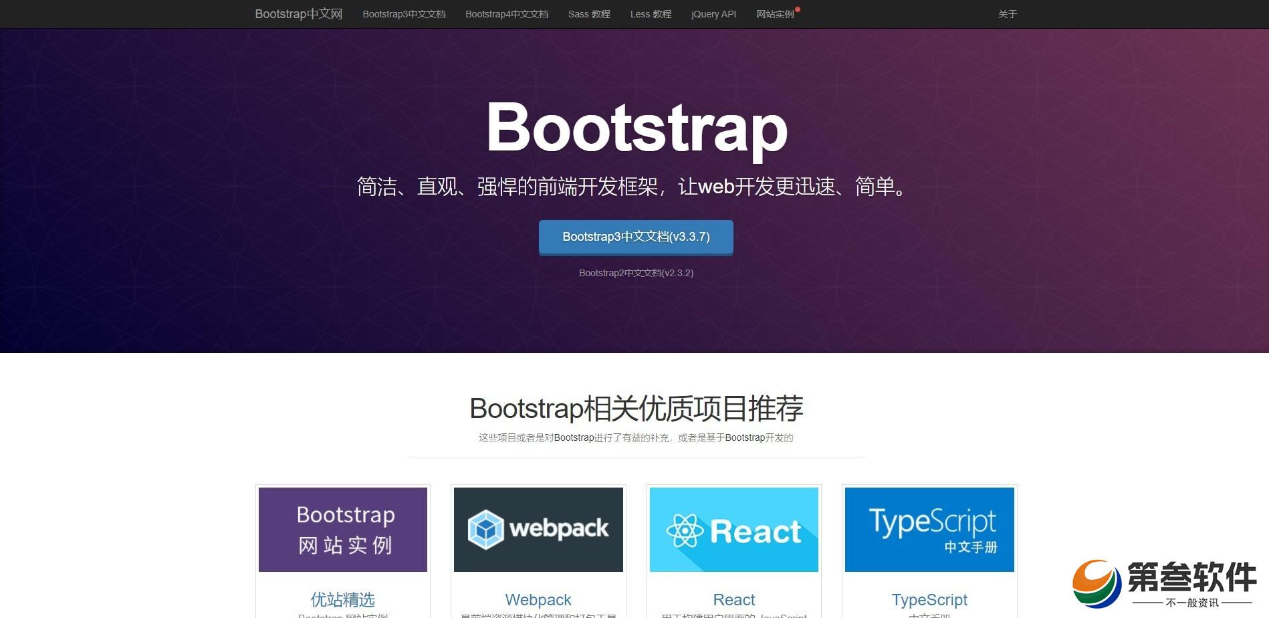
Task: Open the TypeScript 中文手册 thumbnail
Action: [x=929, y=530]
